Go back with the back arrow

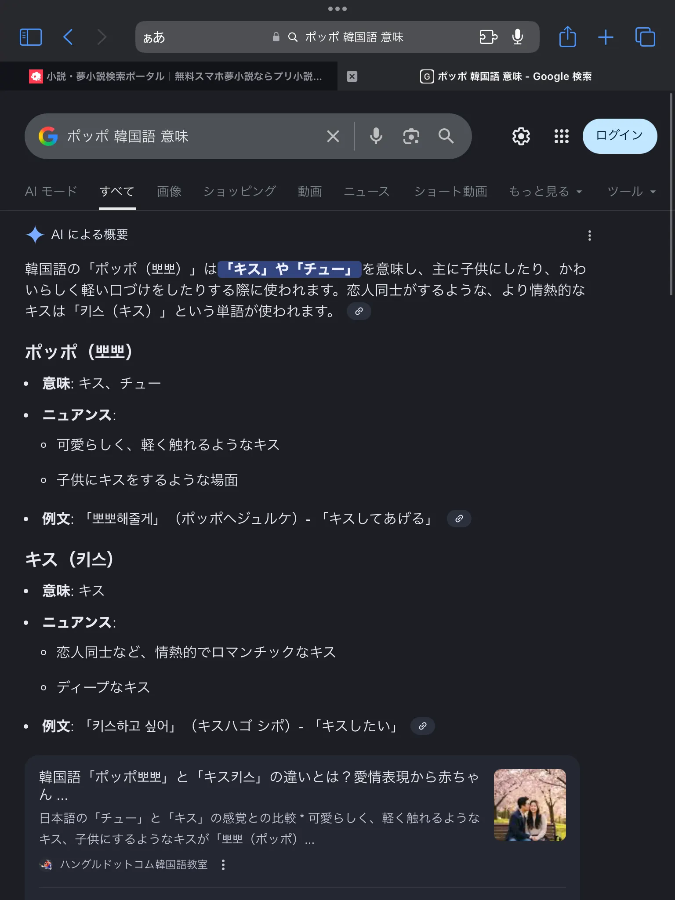68,37
